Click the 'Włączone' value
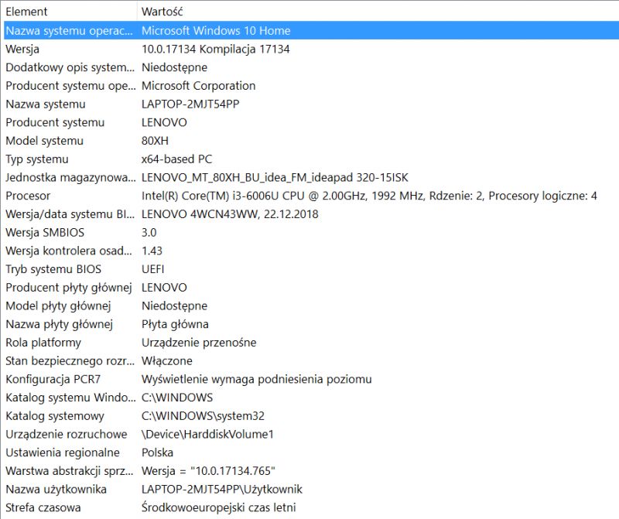619x519 pixels. (x=167, y=361)
